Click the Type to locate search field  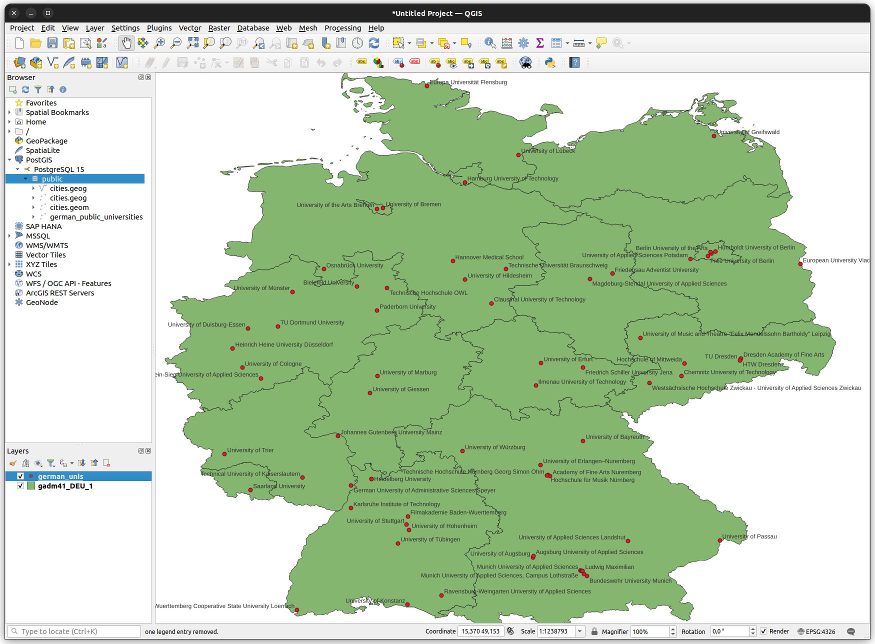pos(75,631)
